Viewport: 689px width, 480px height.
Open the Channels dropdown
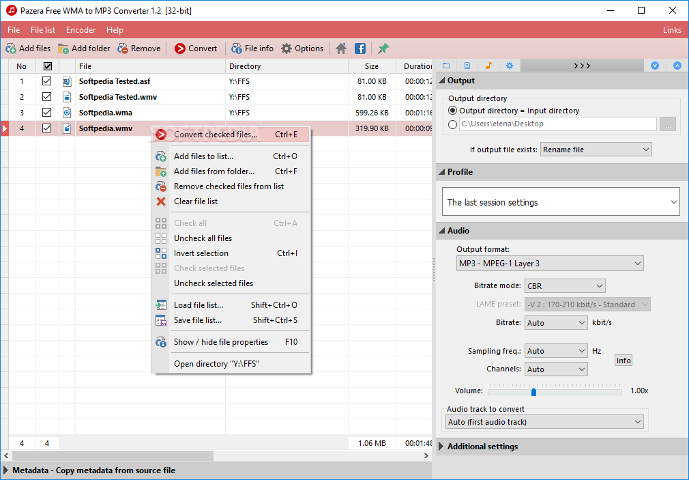click(556, 369)
